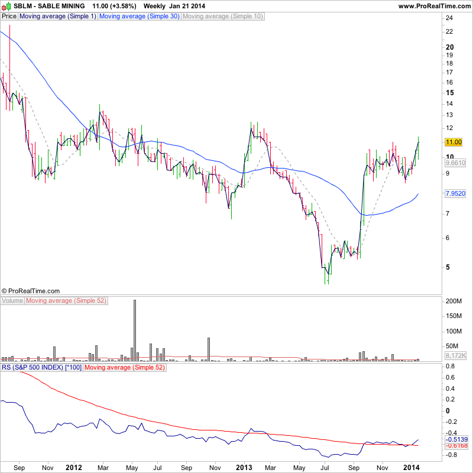Select the Price indicator label
473x473 pixels.
(9, 17)
